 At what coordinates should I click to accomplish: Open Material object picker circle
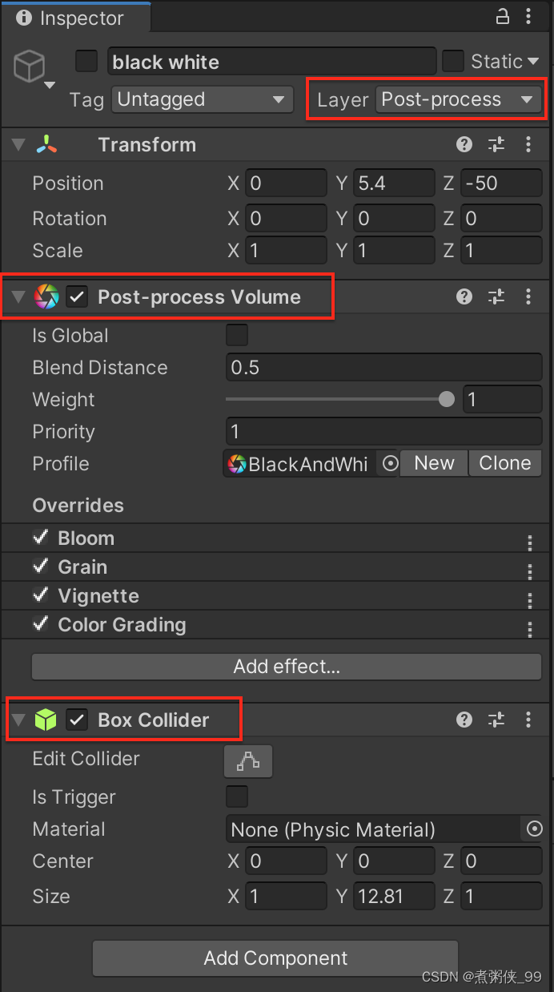point(534,829)
